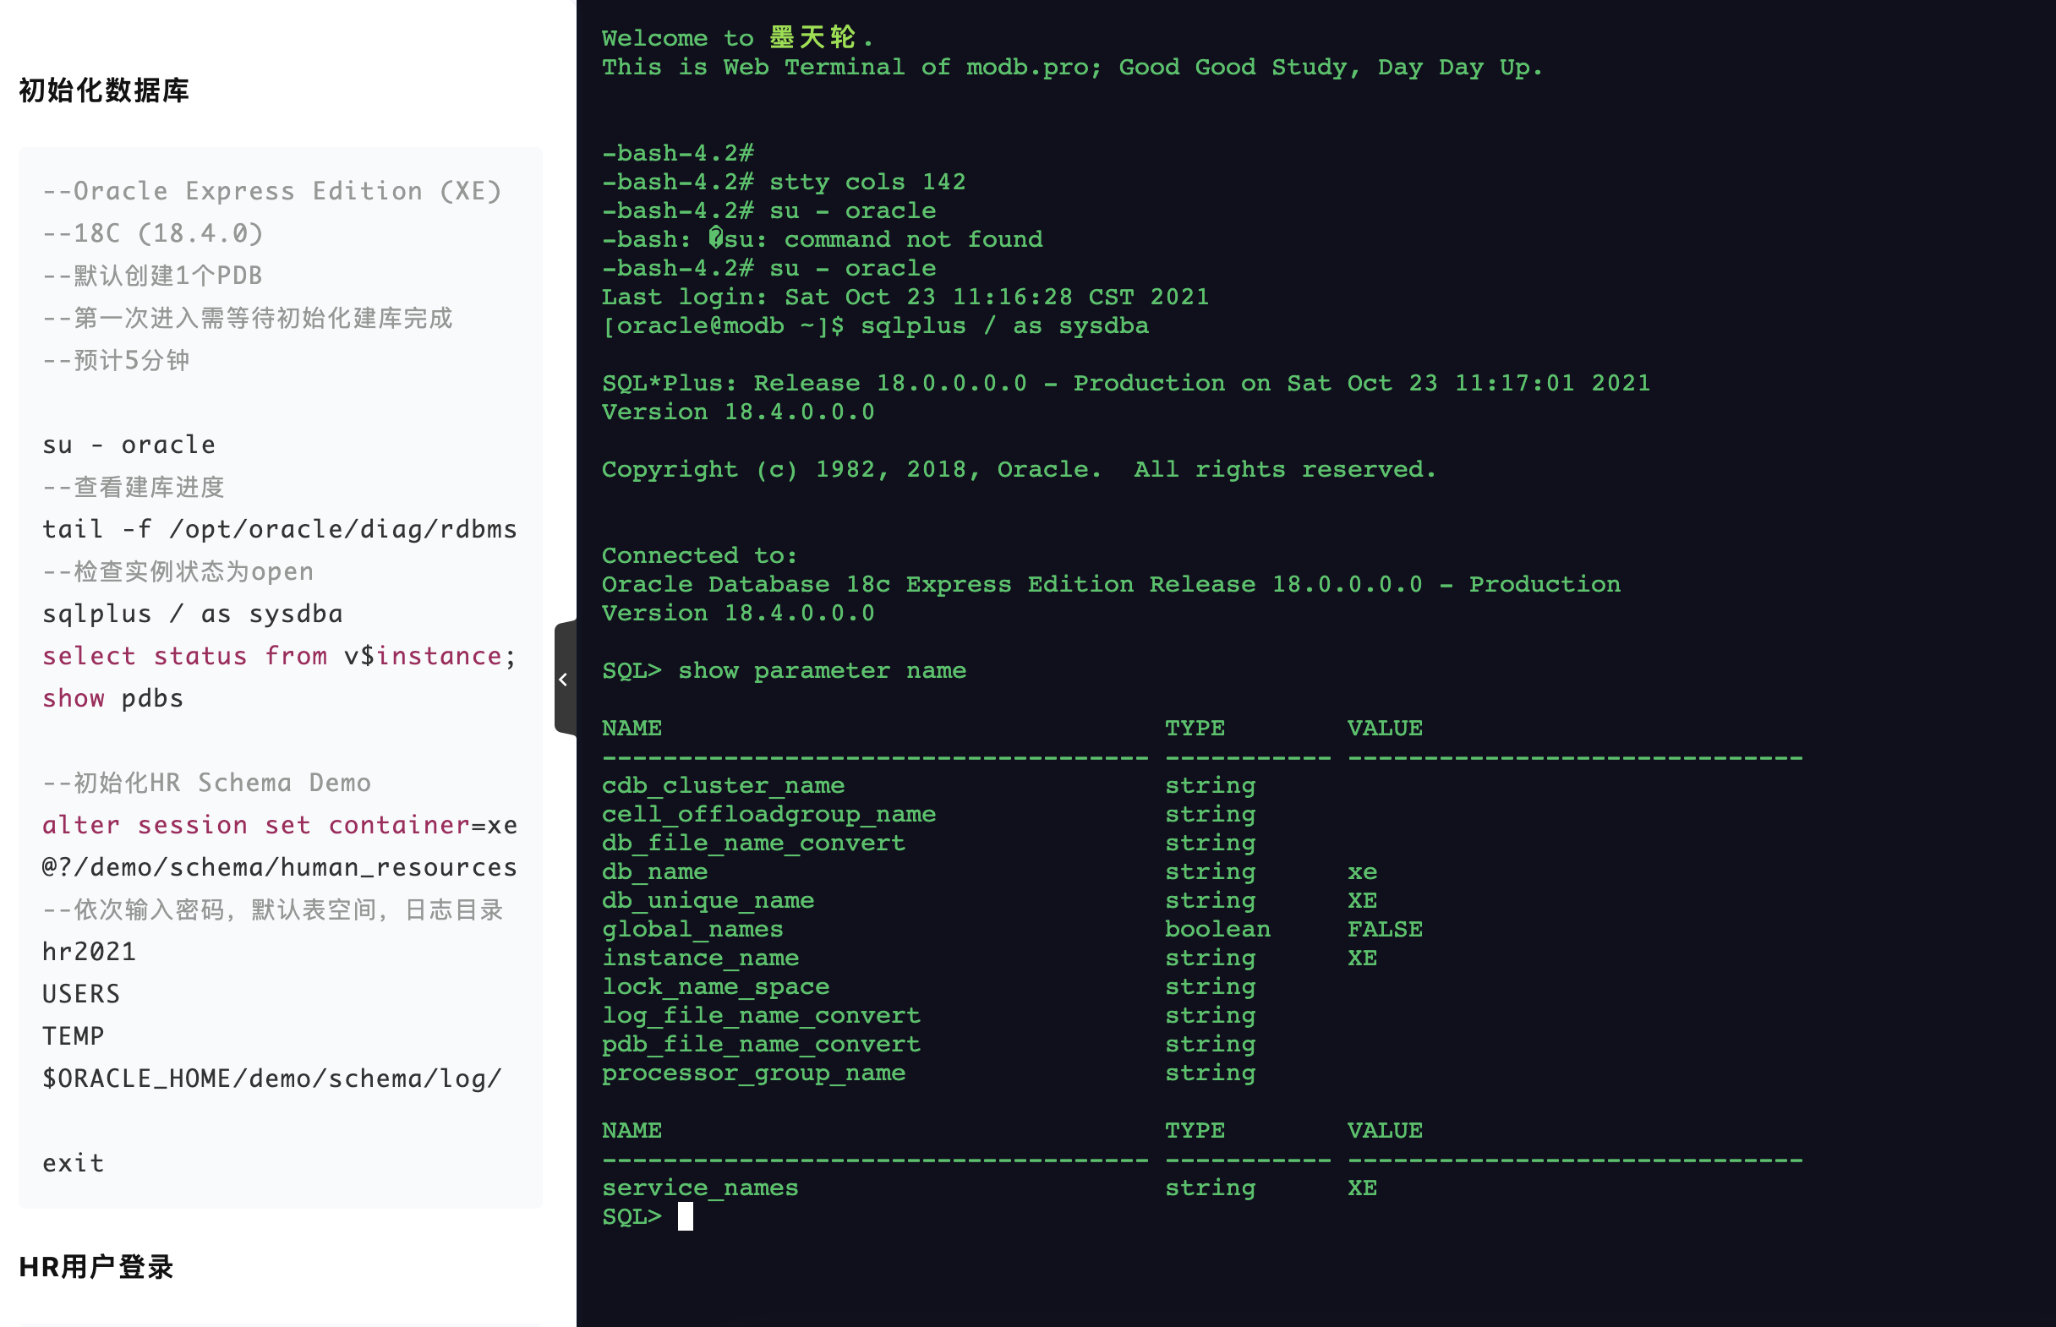Click the USERS tablespace line

(x=81, y=993)
